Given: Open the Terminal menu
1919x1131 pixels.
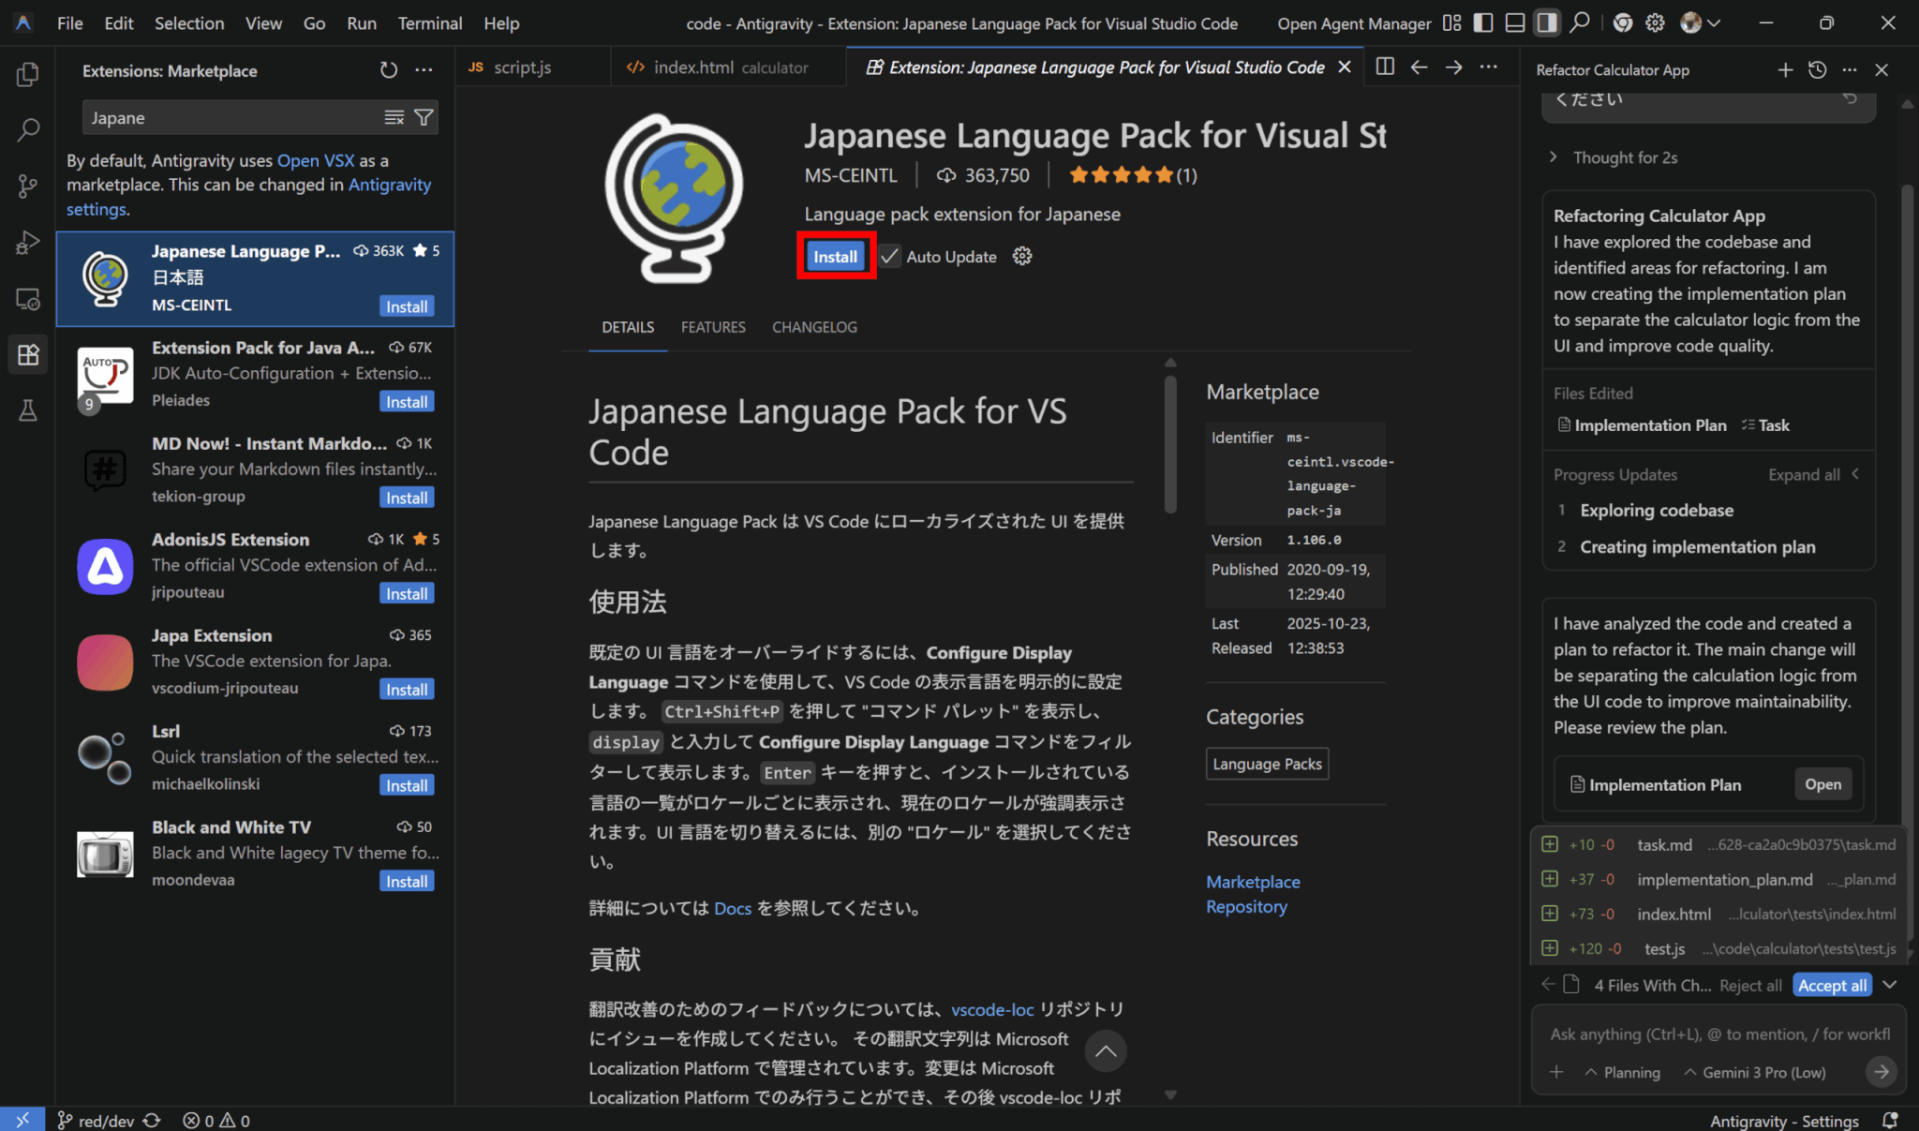Looking at the screenshot, I should coord(429,23).
